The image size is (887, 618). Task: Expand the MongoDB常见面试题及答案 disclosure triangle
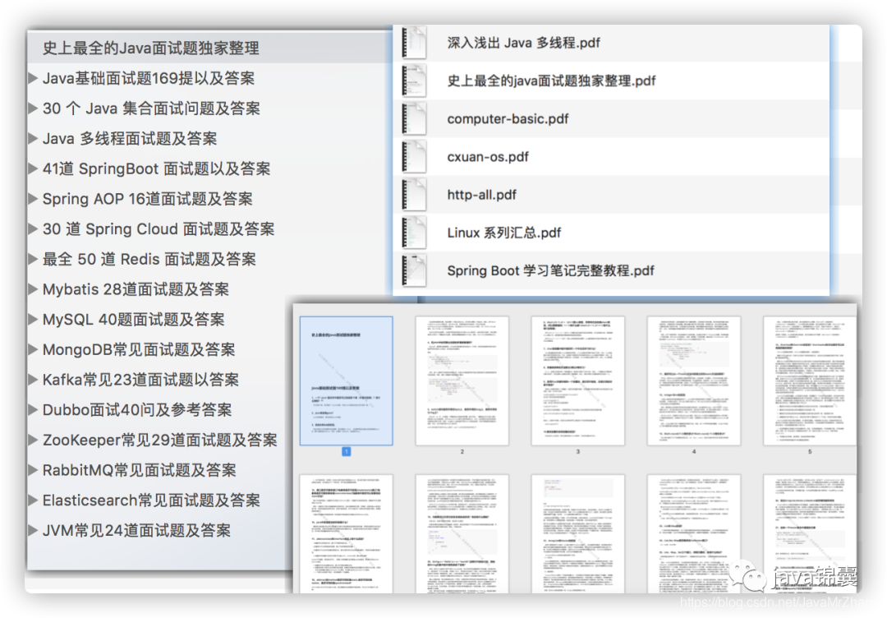coord(34,350)
